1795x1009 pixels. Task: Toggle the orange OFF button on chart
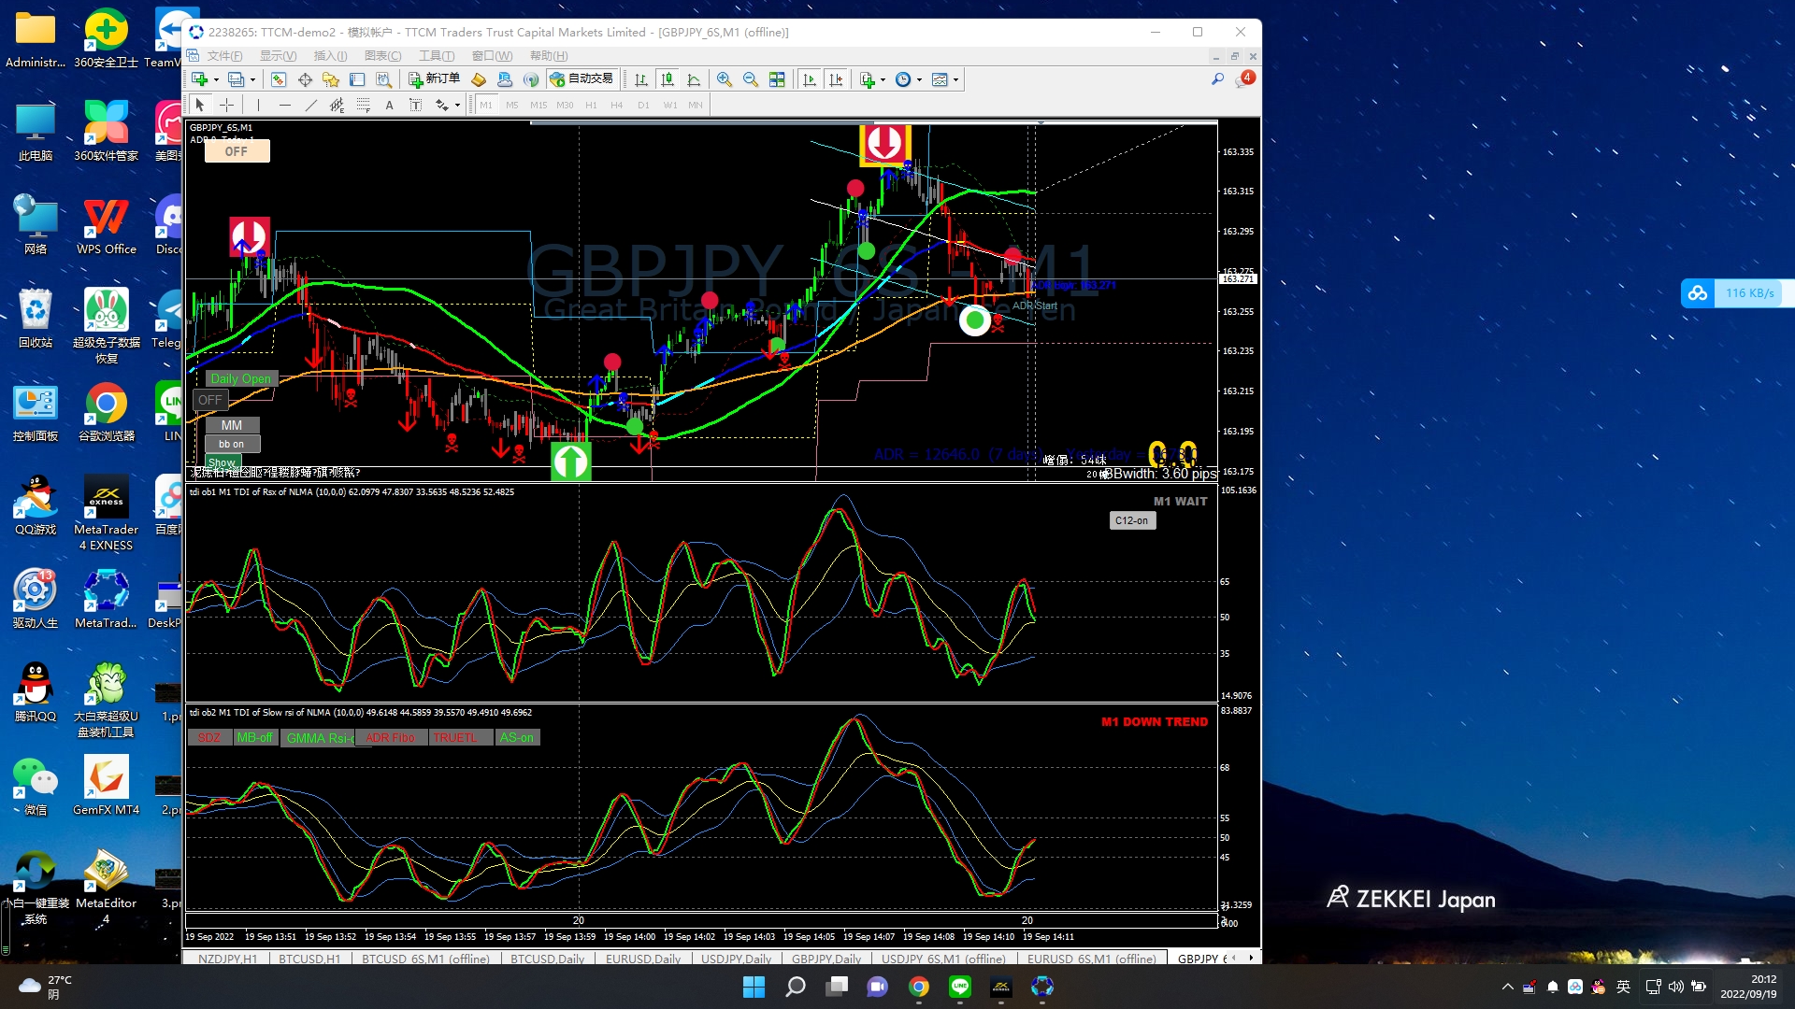tap(237, 151)
